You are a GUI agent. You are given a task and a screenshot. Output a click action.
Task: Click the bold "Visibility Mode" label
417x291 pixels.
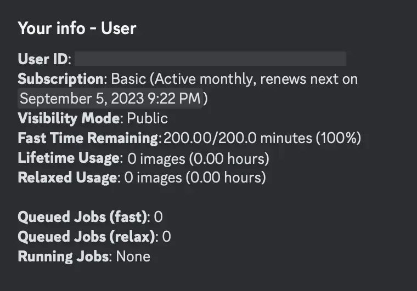69,118
